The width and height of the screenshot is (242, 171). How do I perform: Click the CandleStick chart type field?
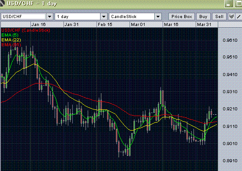132,16
